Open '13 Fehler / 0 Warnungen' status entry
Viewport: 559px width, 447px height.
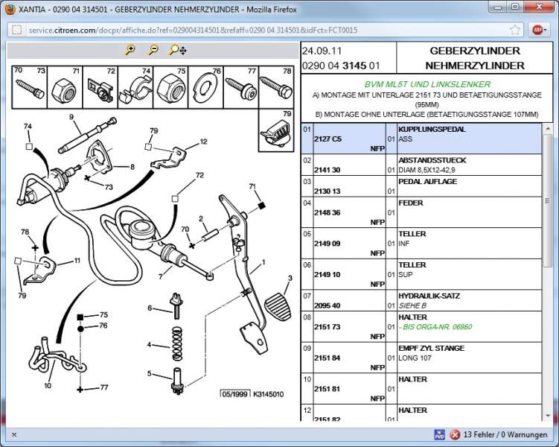point(505,434)
